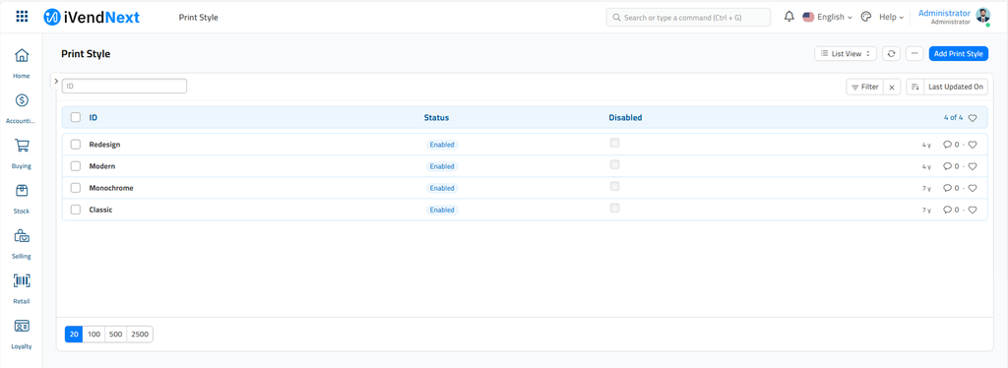Click Disabled checkbox in Monochrome row
Image resolution: width=1008 pixels, height=368 pixels.
point(614,186)
